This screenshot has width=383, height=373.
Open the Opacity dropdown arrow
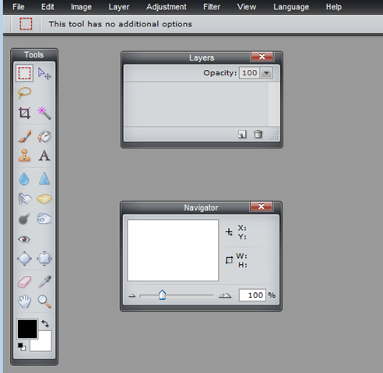pos(266,73)
